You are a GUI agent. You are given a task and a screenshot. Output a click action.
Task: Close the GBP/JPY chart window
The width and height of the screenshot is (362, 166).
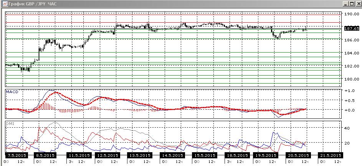357,4
